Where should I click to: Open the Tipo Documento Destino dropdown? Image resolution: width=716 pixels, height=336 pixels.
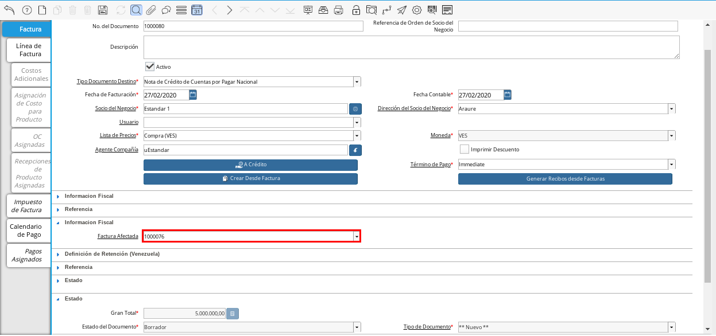point(357,82)
